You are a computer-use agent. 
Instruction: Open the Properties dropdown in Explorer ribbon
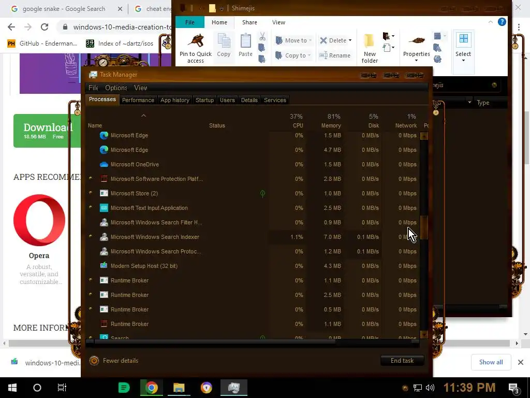(x=417, y=61)
